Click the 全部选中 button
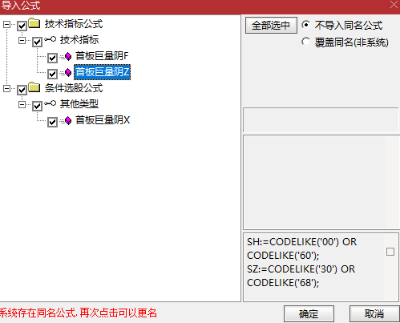Viewport: 400px width, 323px height. [271, 26]
